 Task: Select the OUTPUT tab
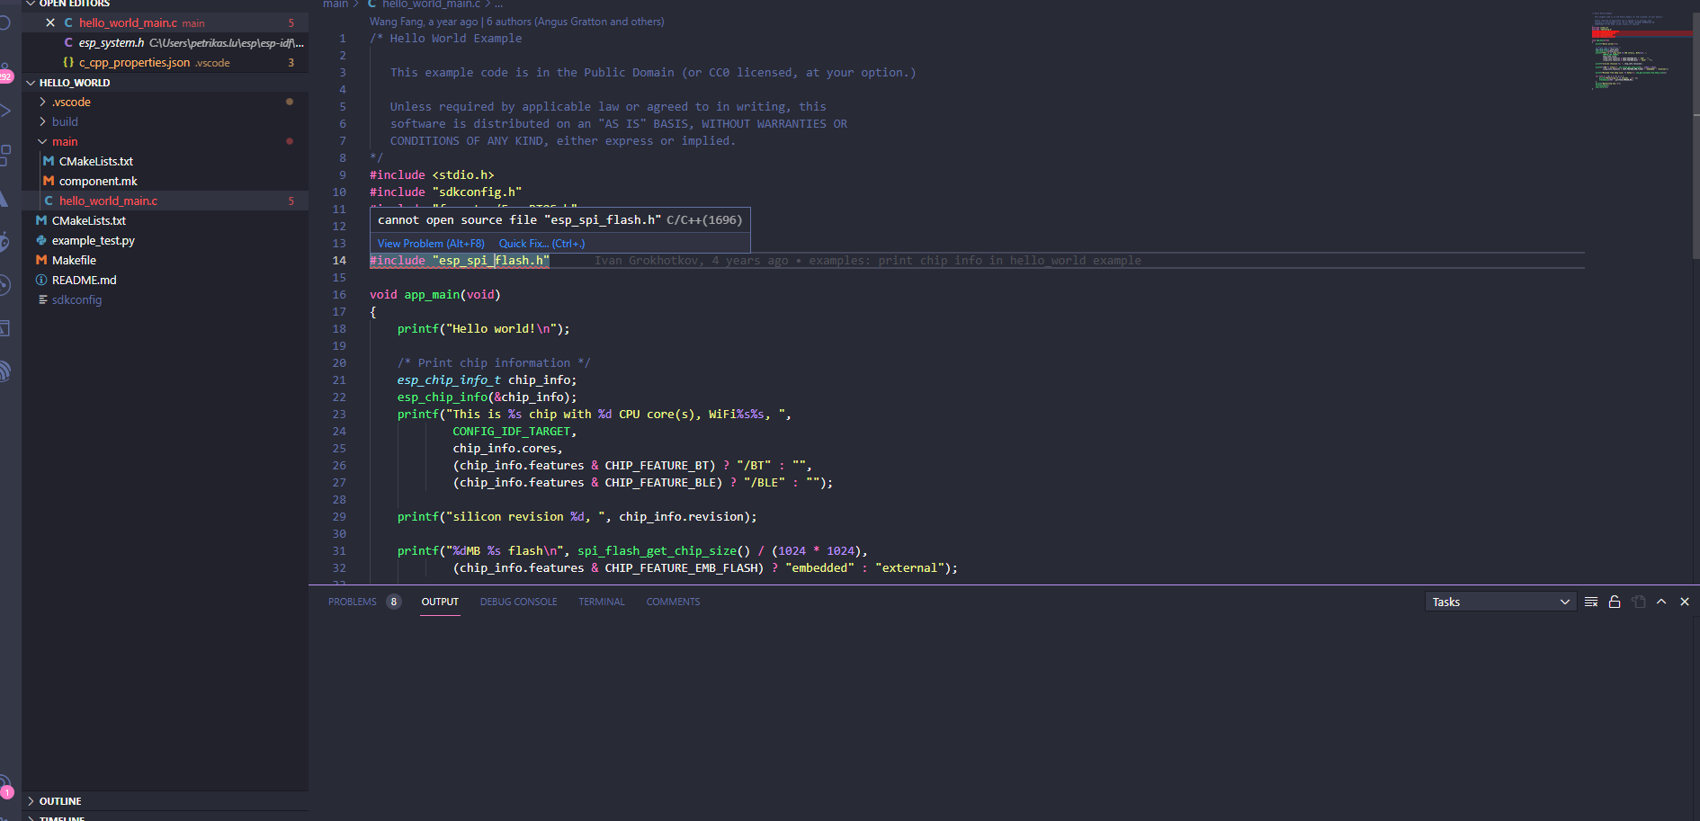440,602
